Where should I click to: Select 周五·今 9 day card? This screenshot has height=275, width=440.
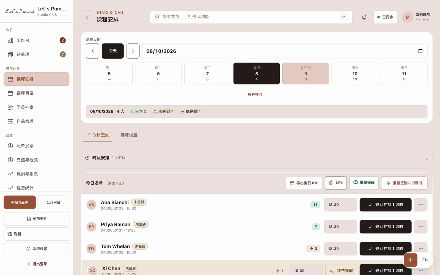click(x=306, y=73)
